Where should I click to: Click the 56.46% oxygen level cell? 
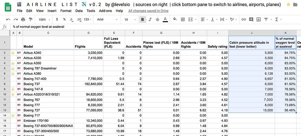click(x=286, y=110)
